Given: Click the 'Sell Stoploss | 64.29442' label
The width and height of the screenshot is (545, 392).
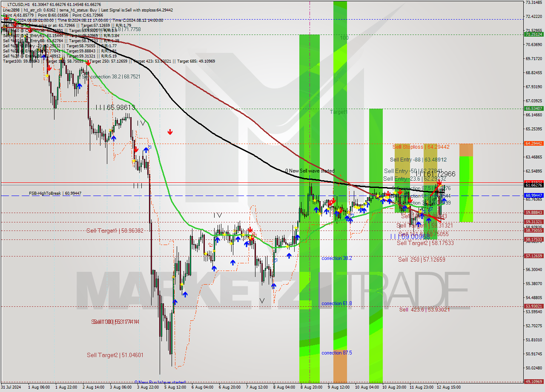Looking at the screenshot, I should pos(421,147).
